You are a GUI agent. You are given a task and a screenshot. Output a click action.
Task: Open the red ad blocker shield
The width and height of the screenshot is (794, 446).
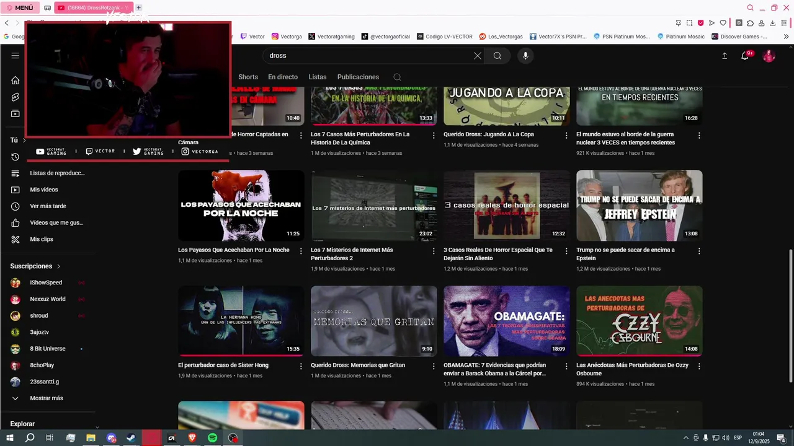click(x=701, y=23)
